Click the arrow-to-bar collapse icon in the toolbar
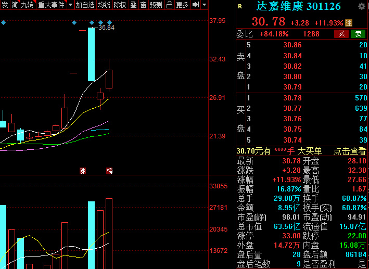 click(196, 5)
